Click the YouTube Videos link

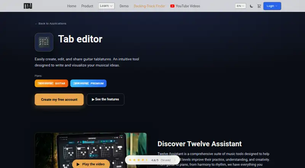click(185, 6)
